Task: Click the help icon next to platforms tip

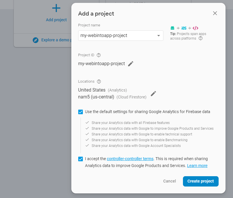Action: tap(200, 38)
